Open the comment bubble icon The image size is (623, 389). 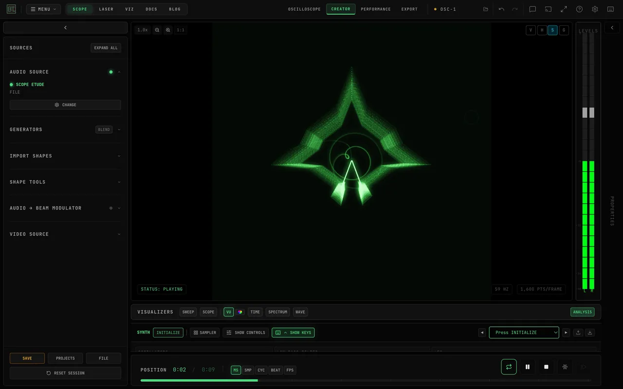point(532,9)
